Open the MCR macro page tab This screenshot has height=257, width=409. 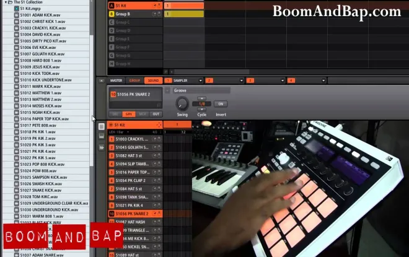click(143, 114)
